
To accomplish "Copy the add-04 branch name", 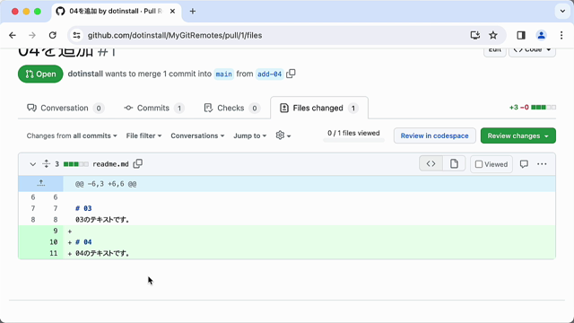I will (291, 74).
